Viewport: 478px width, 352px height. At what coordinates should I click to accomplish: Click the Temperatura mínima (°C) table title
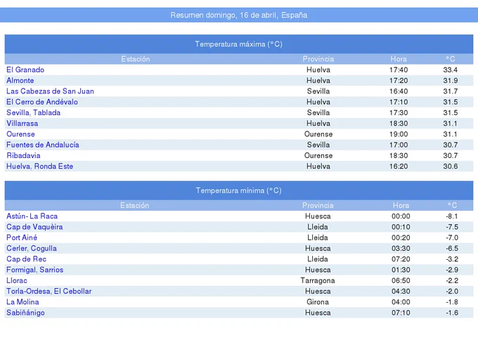coord(239,190)
